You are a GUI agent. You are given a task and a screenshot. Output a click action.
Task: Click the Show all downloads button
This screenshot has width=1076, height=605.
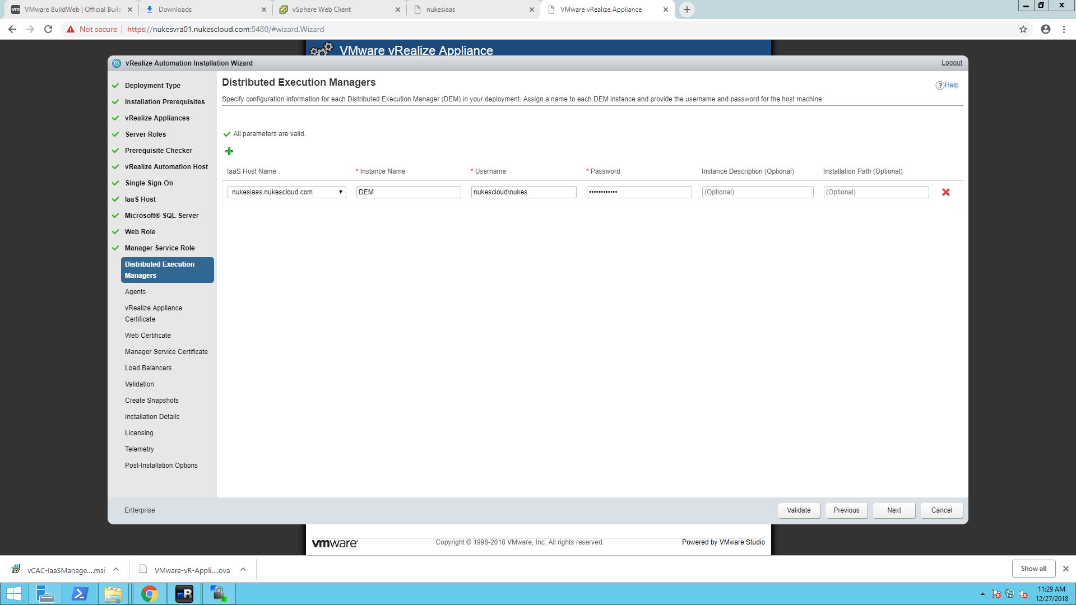tap(1033, 569)
